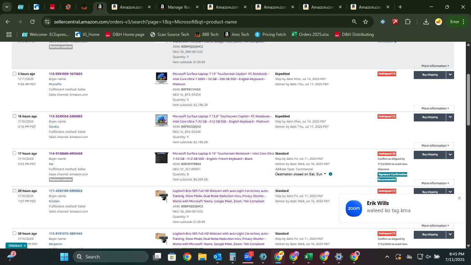Viewport: 471px width, 265px height.
Task: Switch to the pinned orange cube tab
Action: [68, 7]
